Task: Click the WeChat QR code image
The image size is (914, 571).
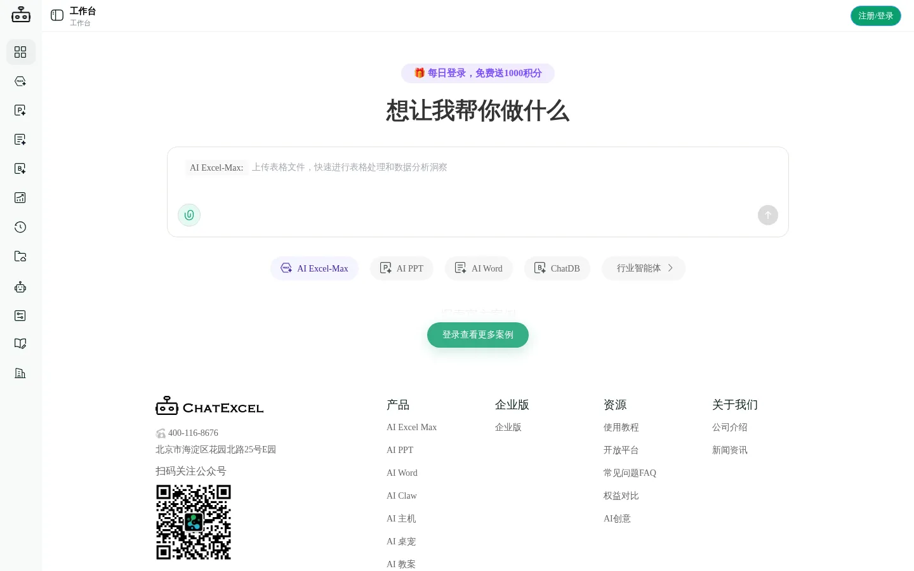Action: (194, 522)
